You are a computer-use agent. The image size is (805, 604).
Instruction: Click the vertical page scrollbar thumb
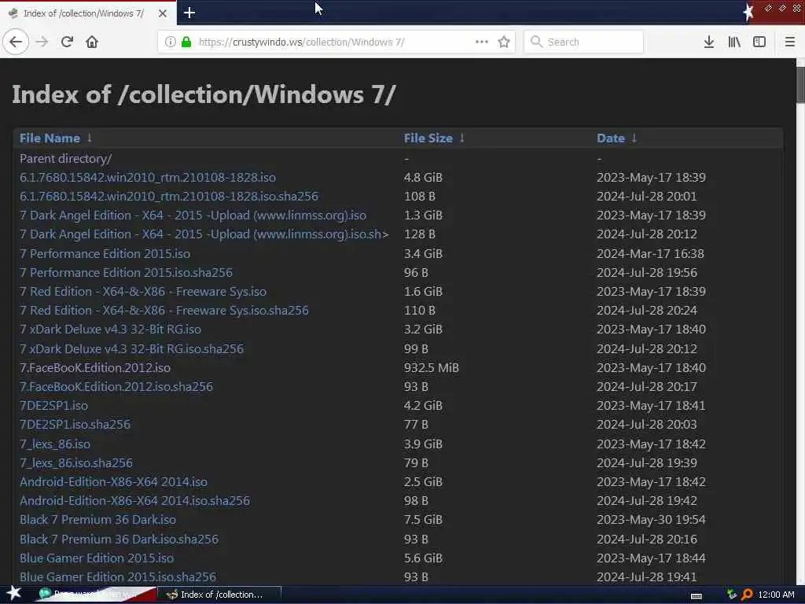click(800, 85)
